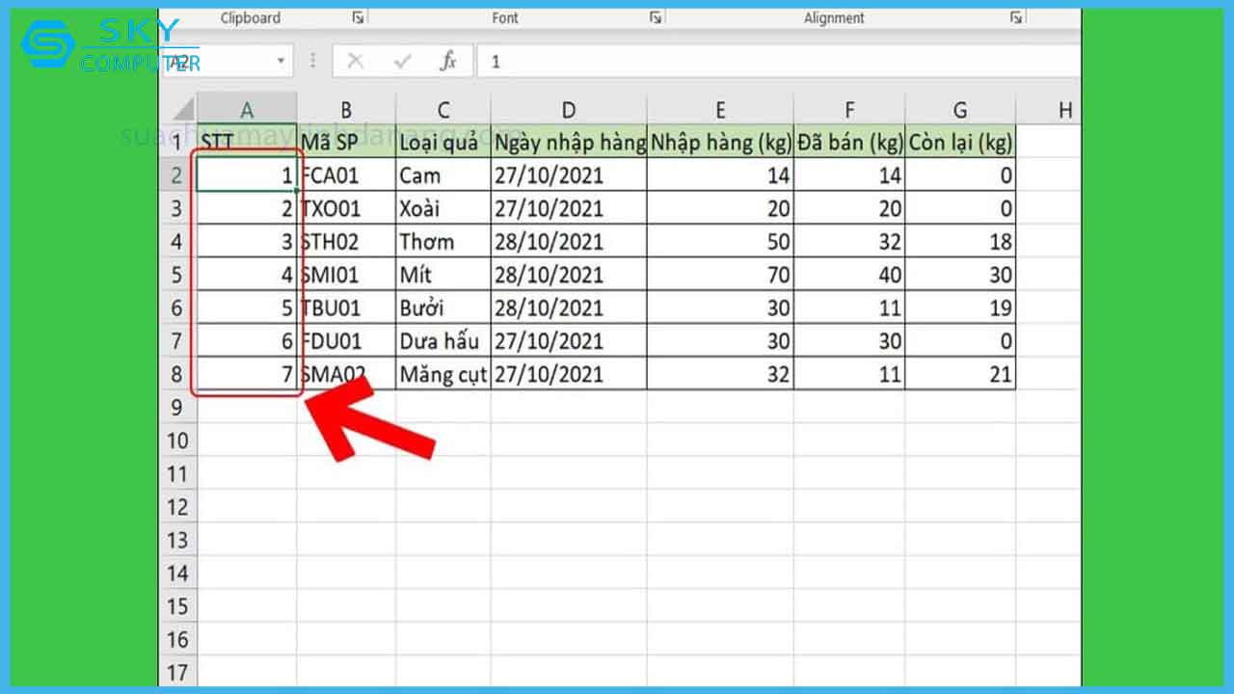Screen dimensions: 1234x694
Task: Click the Đã bán value 40
Action: (849, 275)
